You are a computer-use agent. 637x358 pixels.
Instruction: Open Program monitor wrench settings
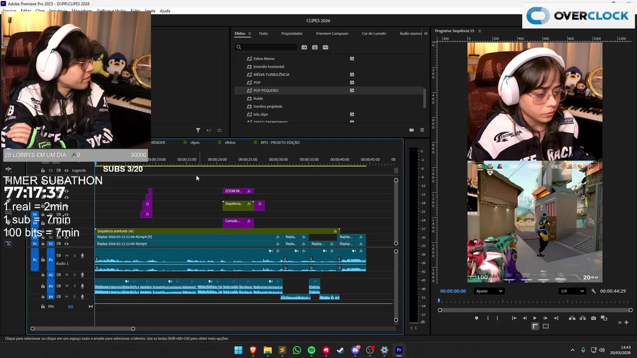593,291
